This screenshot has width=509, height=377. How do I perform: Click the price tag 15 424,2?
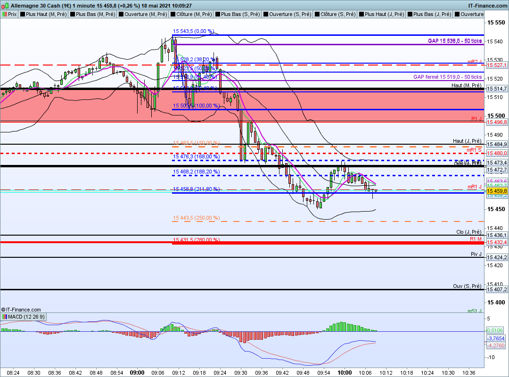pyautogui.click(x=497, y=257)
